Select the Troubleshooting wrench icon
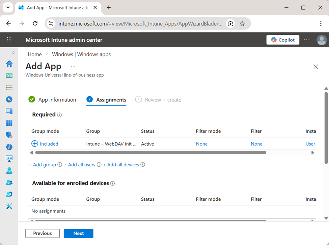329x245 pixels. (9, 206)
